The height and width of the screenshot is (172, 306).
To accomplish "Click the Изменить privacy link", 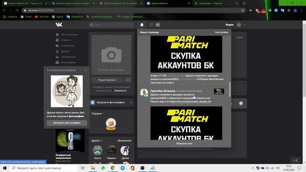I will point(120,91).
